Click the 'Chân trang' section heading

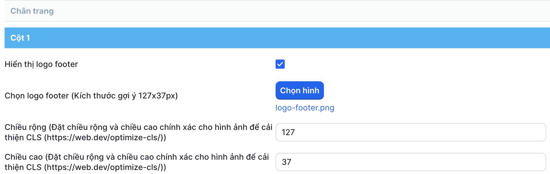pyautogui.click(x=32, y=11)
